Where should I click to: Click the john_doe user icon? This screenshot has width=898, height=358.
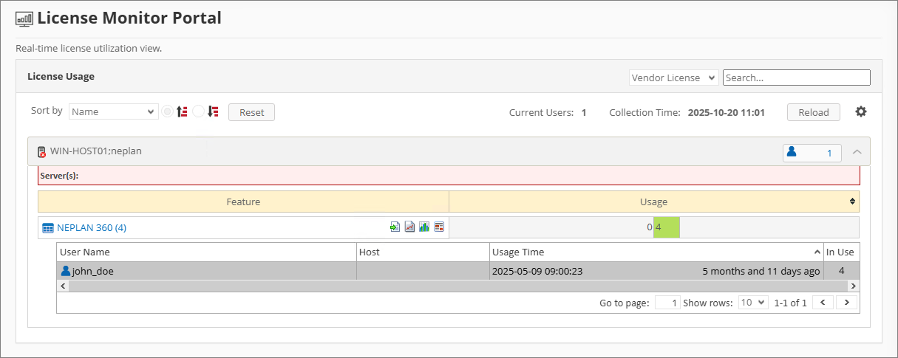(x=65, y=271)
